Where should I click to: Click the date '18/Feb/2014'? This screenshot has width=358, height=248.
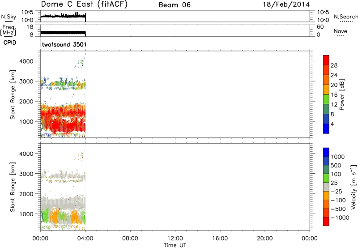point(286,4)
